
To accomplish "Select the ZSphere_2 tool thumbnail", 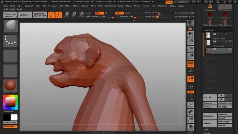I will click(225, 15).
